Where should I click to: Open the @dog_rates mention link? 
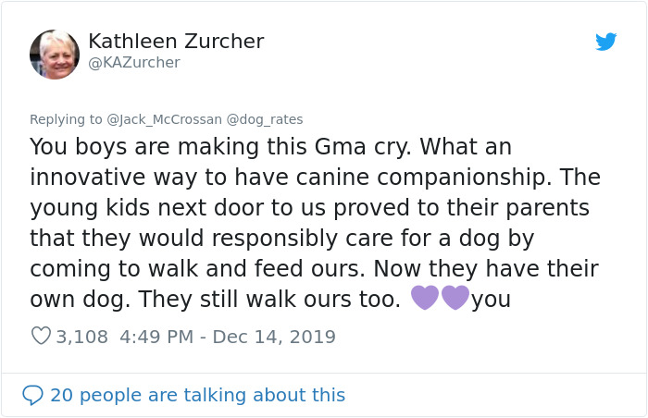[x=265, y=118]
